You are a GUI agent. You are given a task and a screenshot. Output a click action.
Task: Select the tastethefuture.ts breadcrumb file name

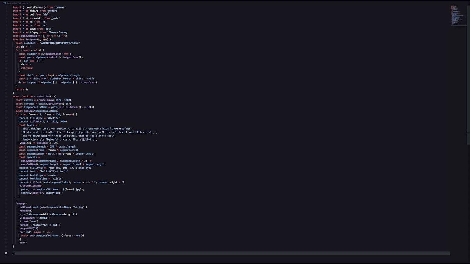coord(17,3)
